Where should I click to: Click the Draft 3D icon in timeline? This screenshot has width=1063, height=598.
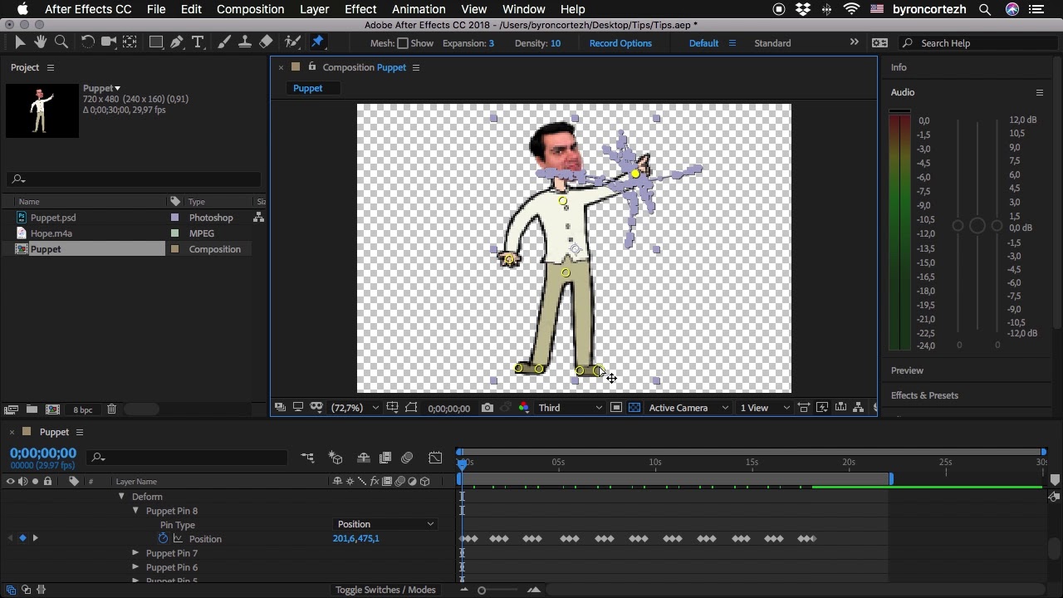click(336, 458)
